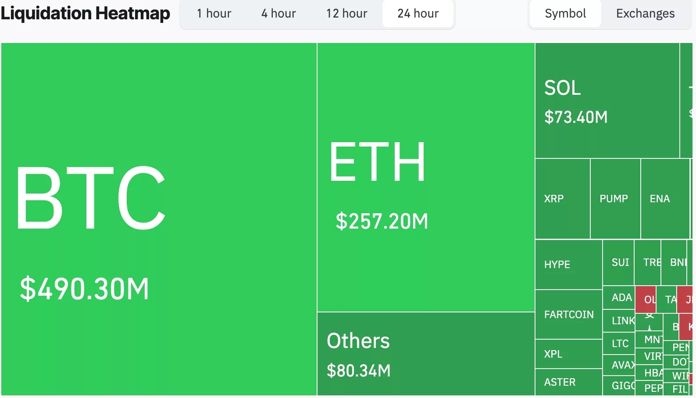Click the SUI liquidation block
696x398 pixels.
[619, 262]
